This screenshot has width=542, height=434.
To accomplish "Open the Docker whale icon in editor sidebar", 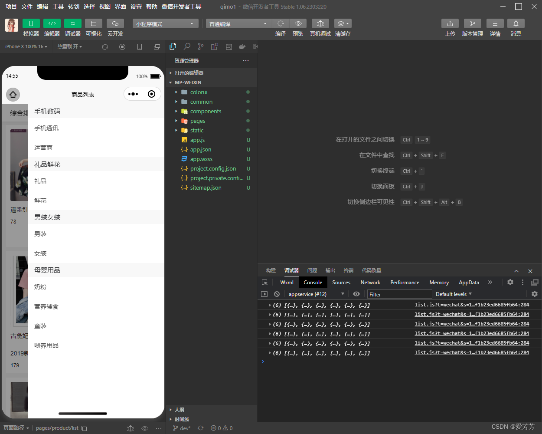I will click(x=242, y=46).
